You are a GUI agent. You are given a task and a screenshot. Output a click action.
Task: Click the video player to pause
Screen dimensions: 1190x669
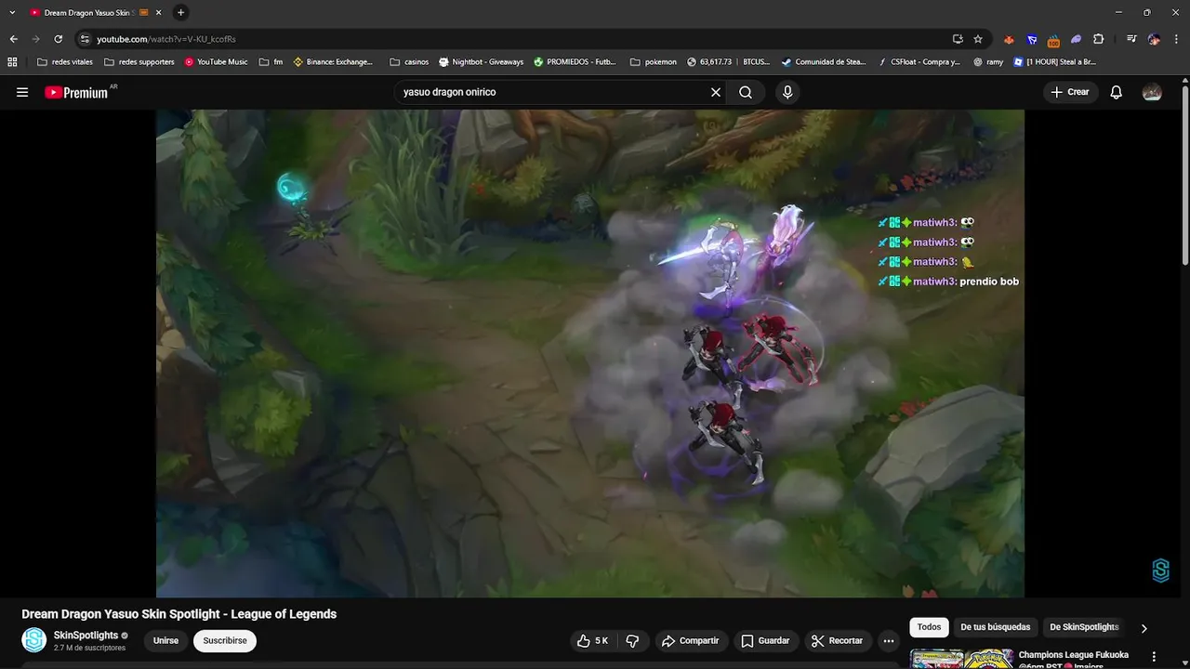tap(589, 353)
